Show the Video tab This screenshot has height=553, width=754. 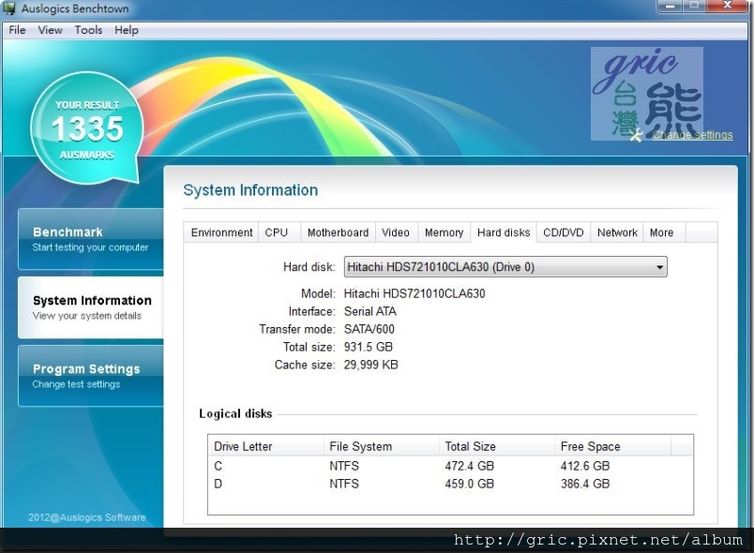tap(396, 232)
